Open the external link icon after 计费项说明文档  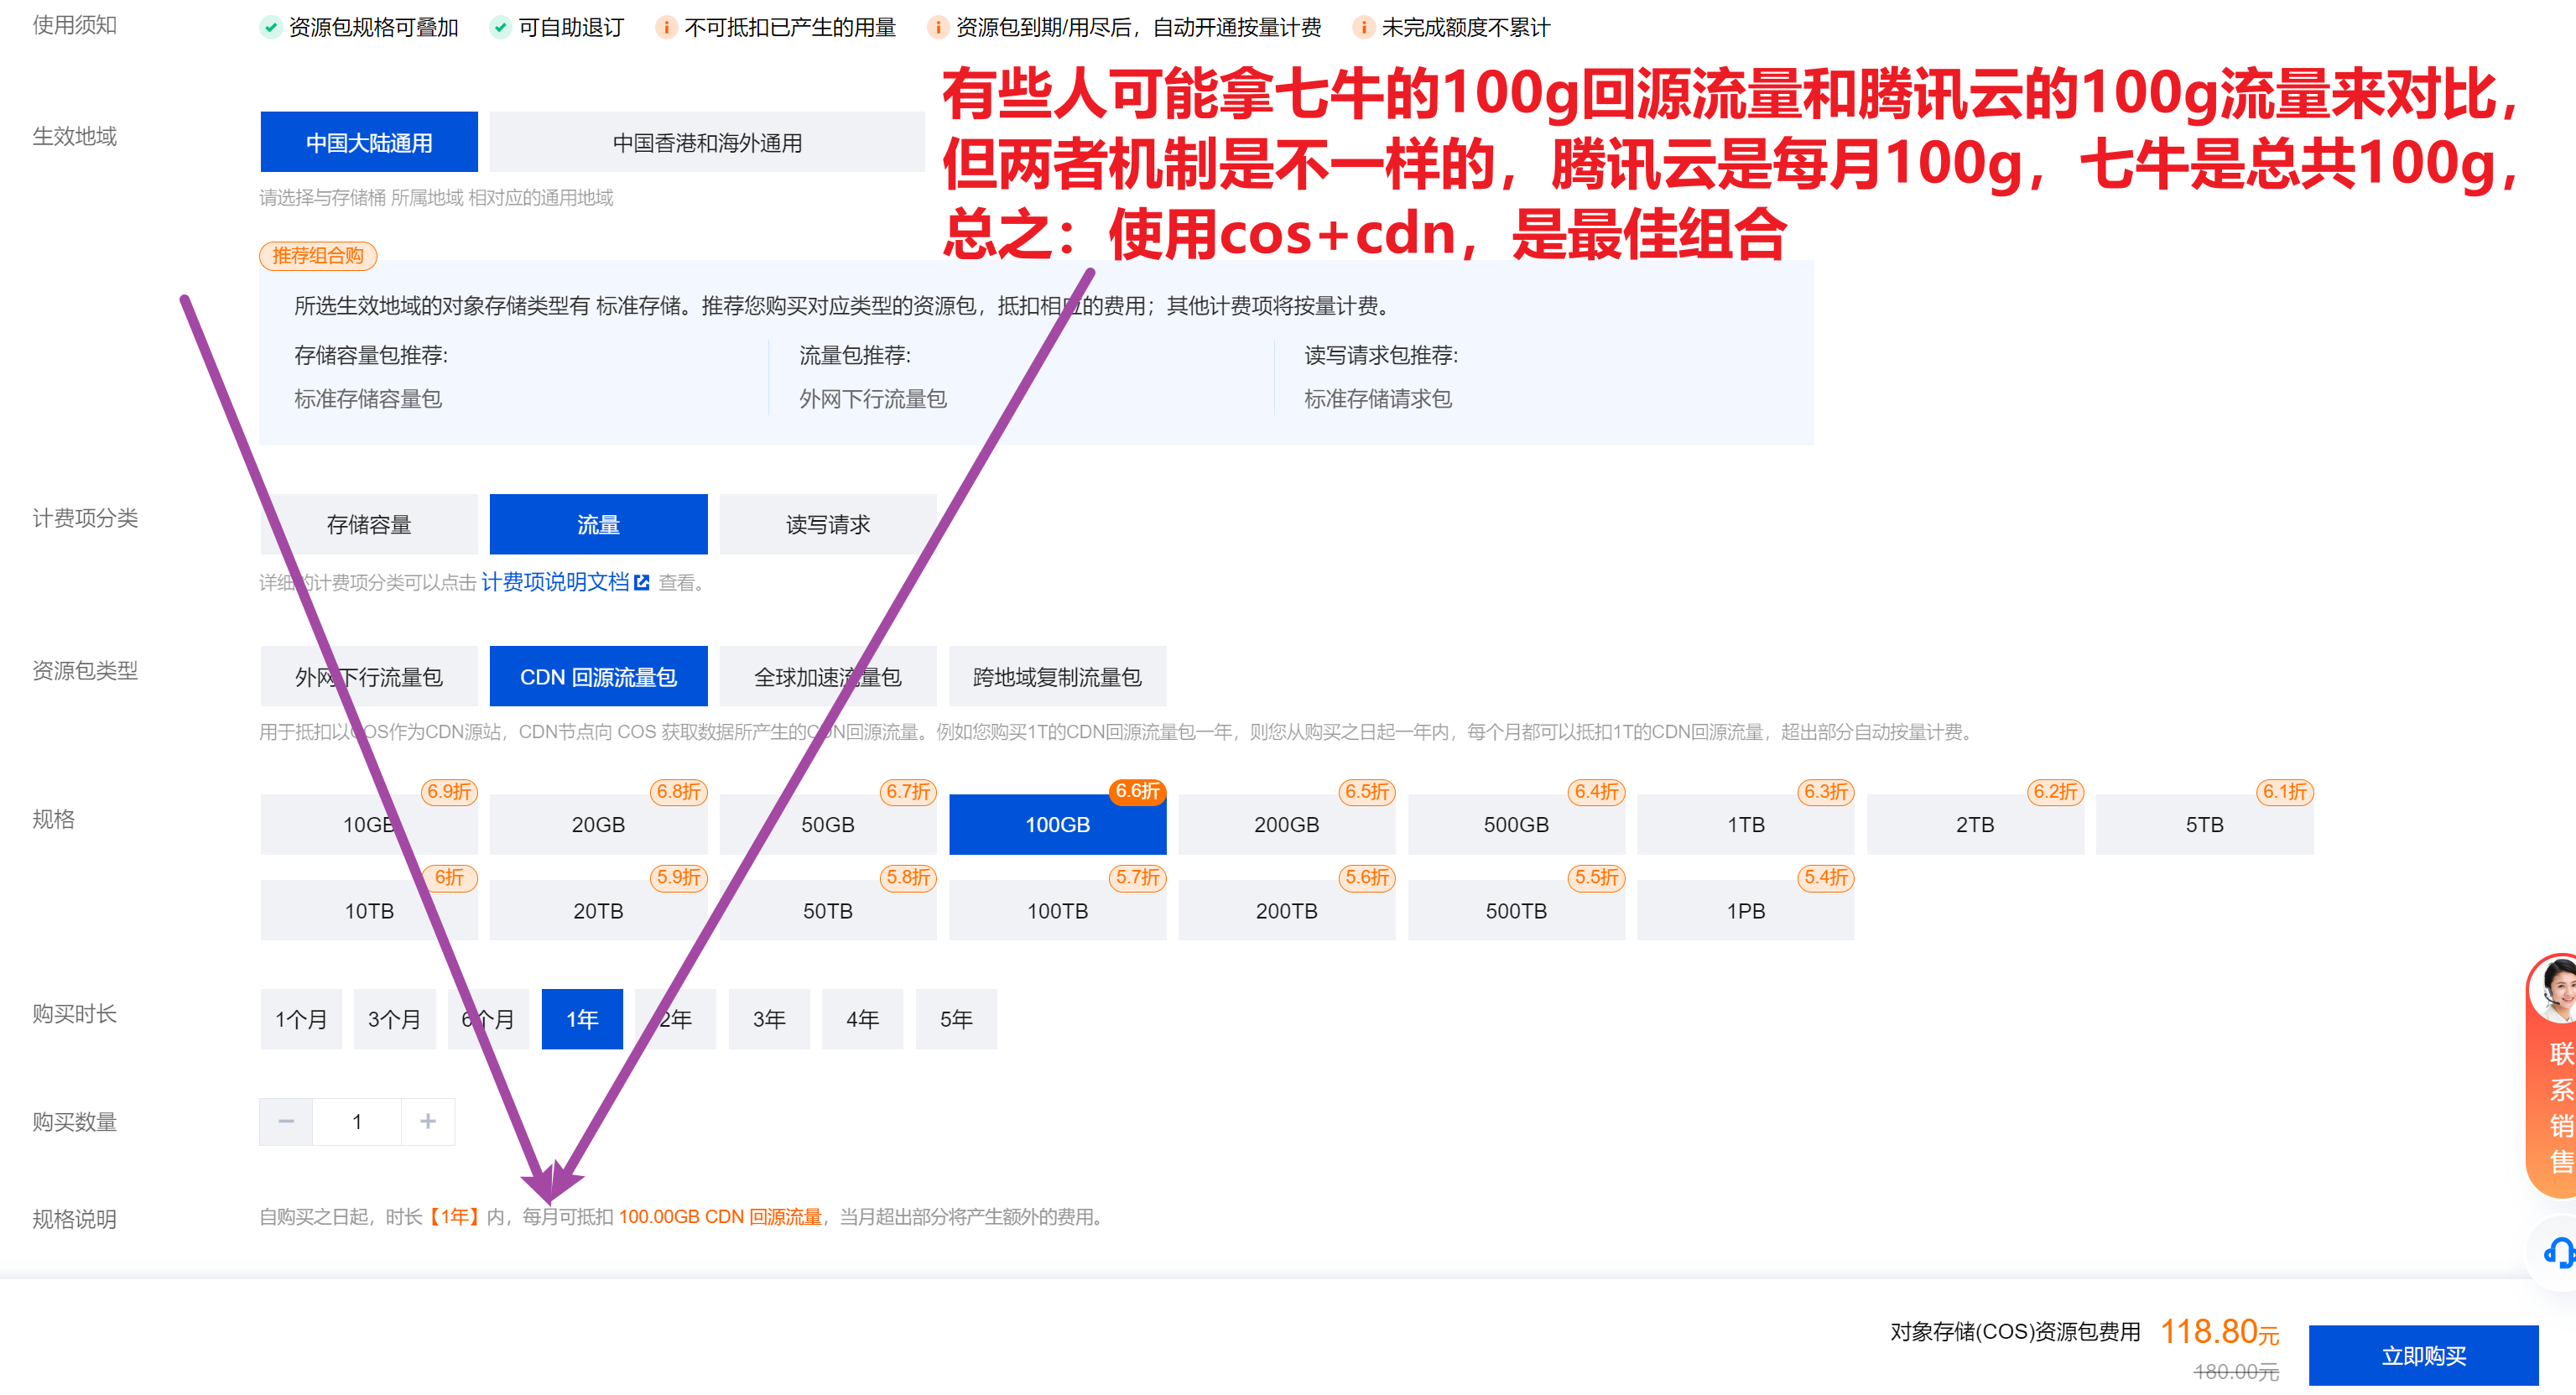pos(643,582)
